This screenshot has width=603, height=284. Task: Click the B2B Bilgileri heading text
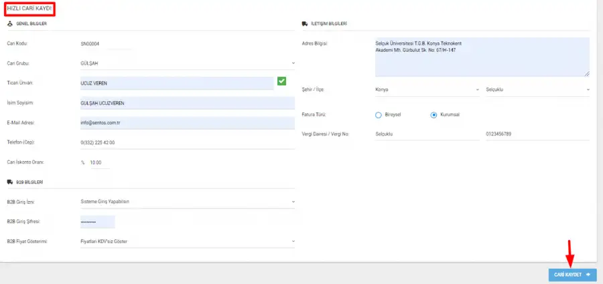(x=29, y=182)
